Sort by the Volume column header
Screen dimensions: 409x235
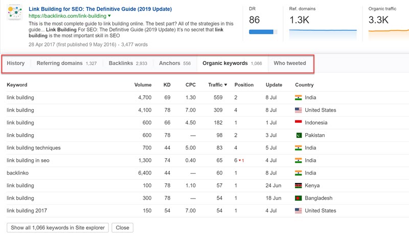pos(143,85)
